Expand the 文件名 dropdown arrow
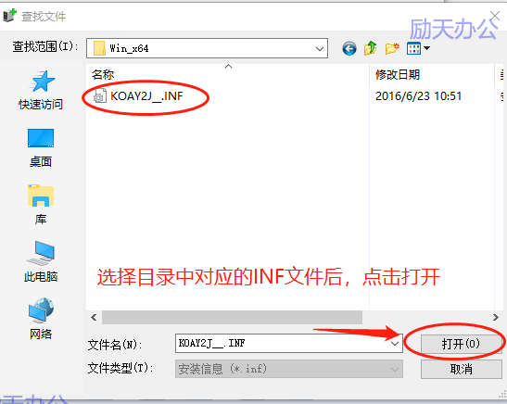This screenshot has width=507, height=404. pos(395,343)
